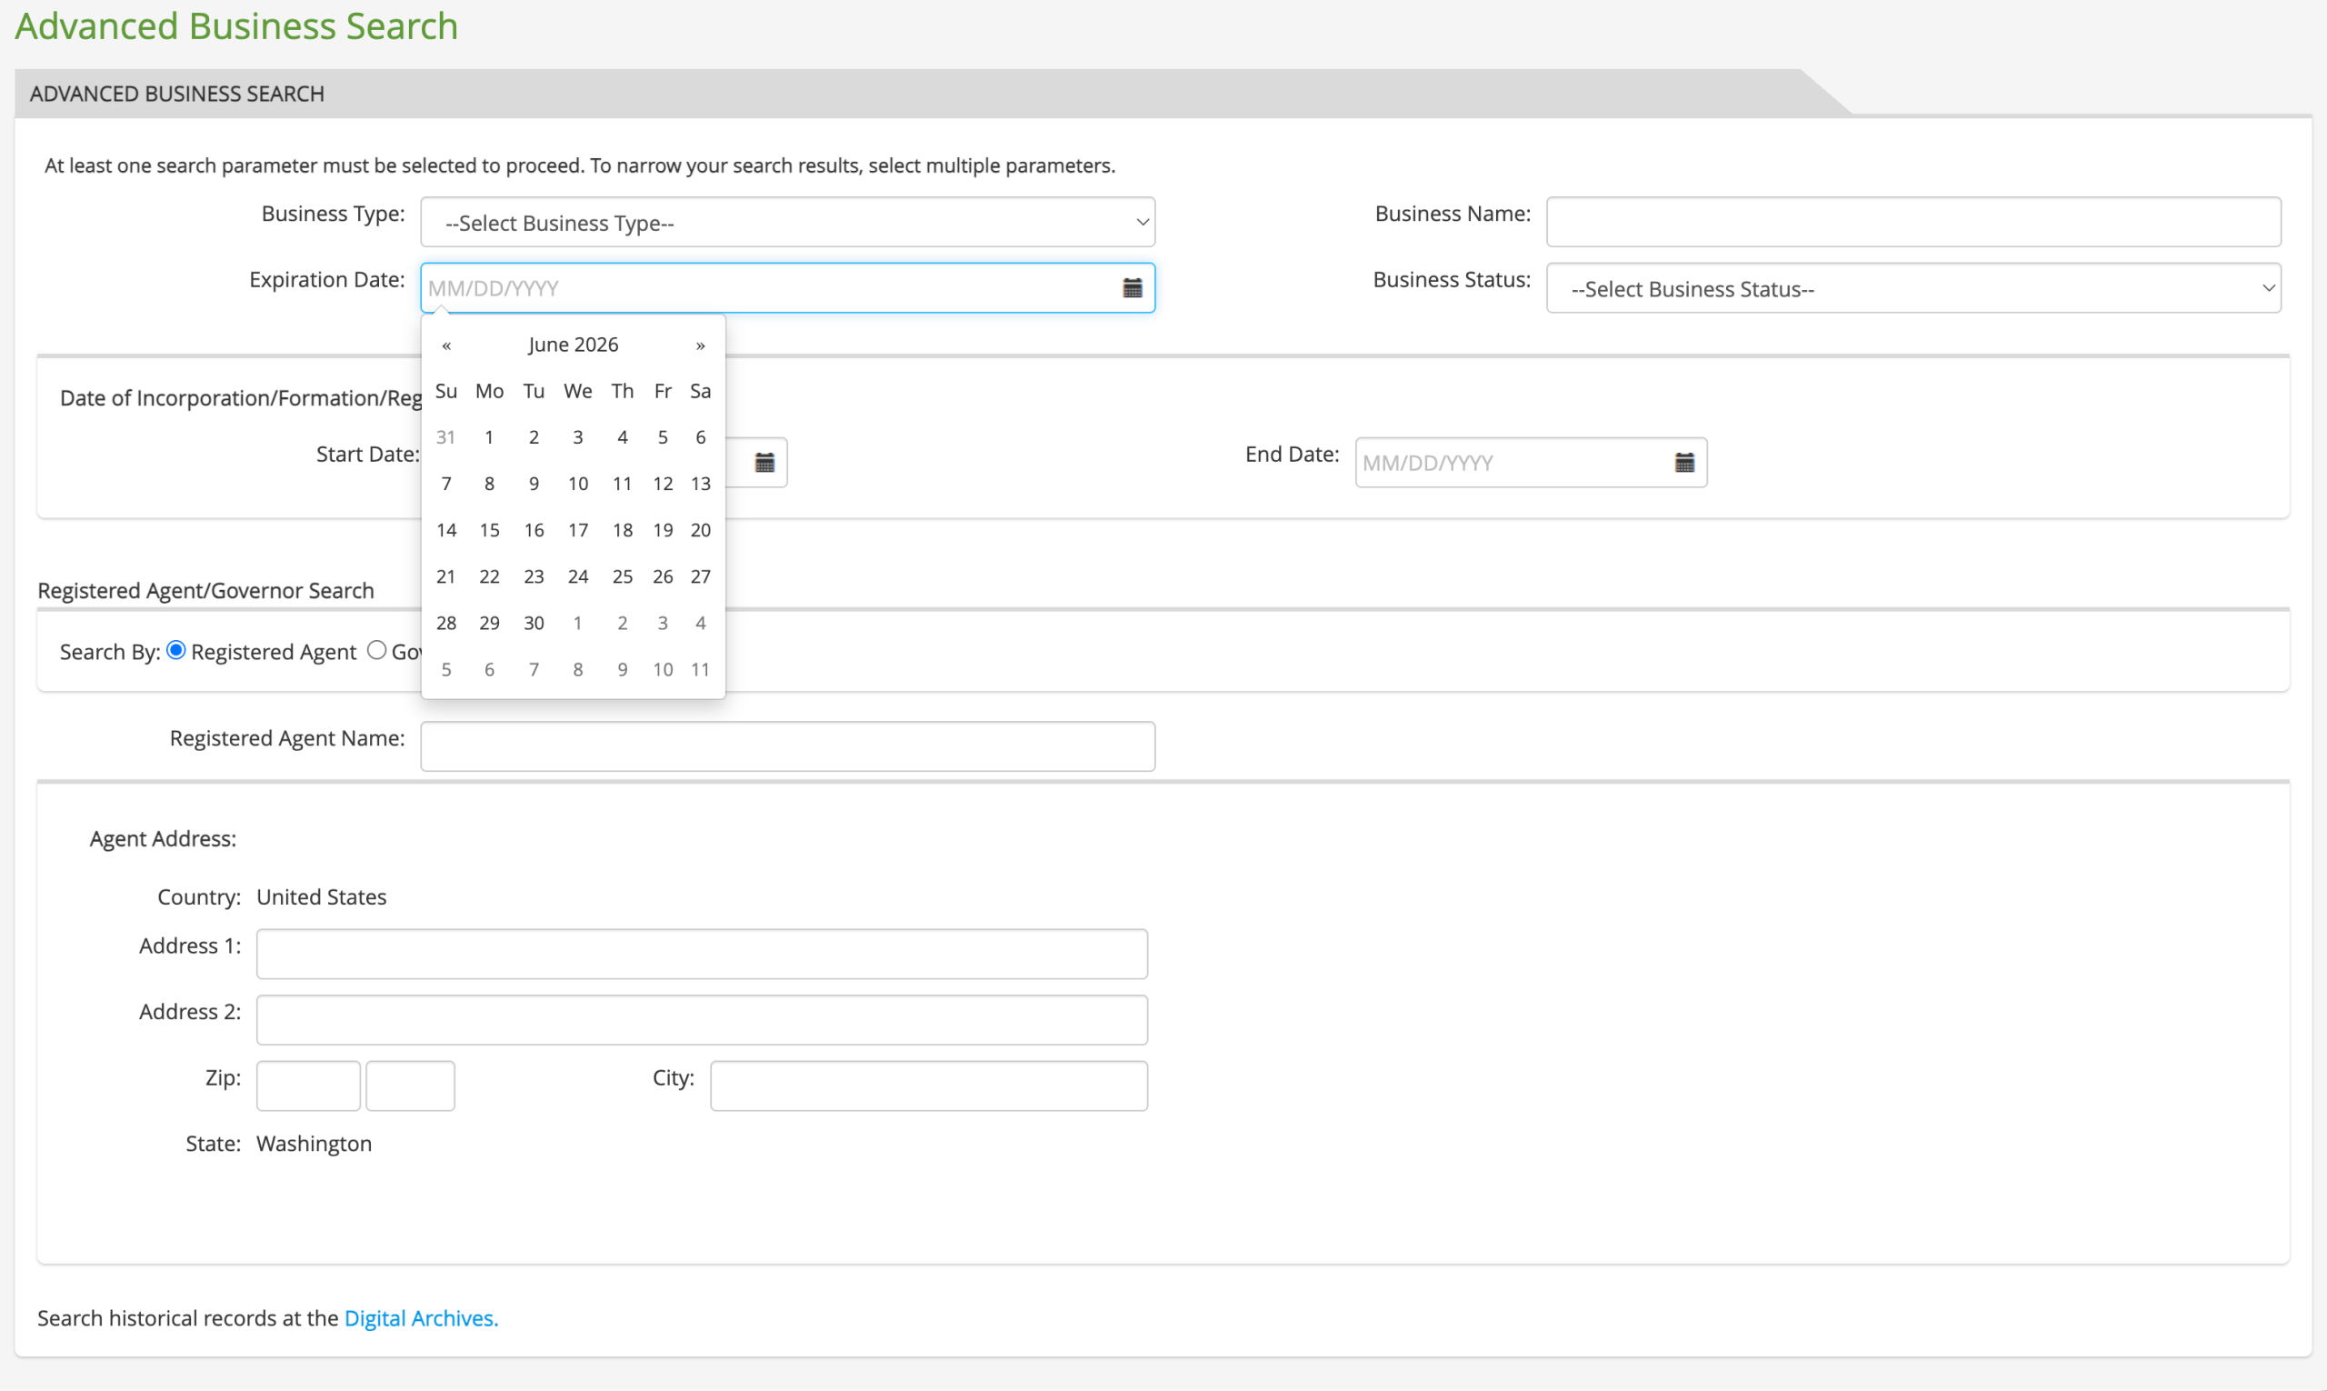
Task: Focus the Business Name field
Action: 1913,222
